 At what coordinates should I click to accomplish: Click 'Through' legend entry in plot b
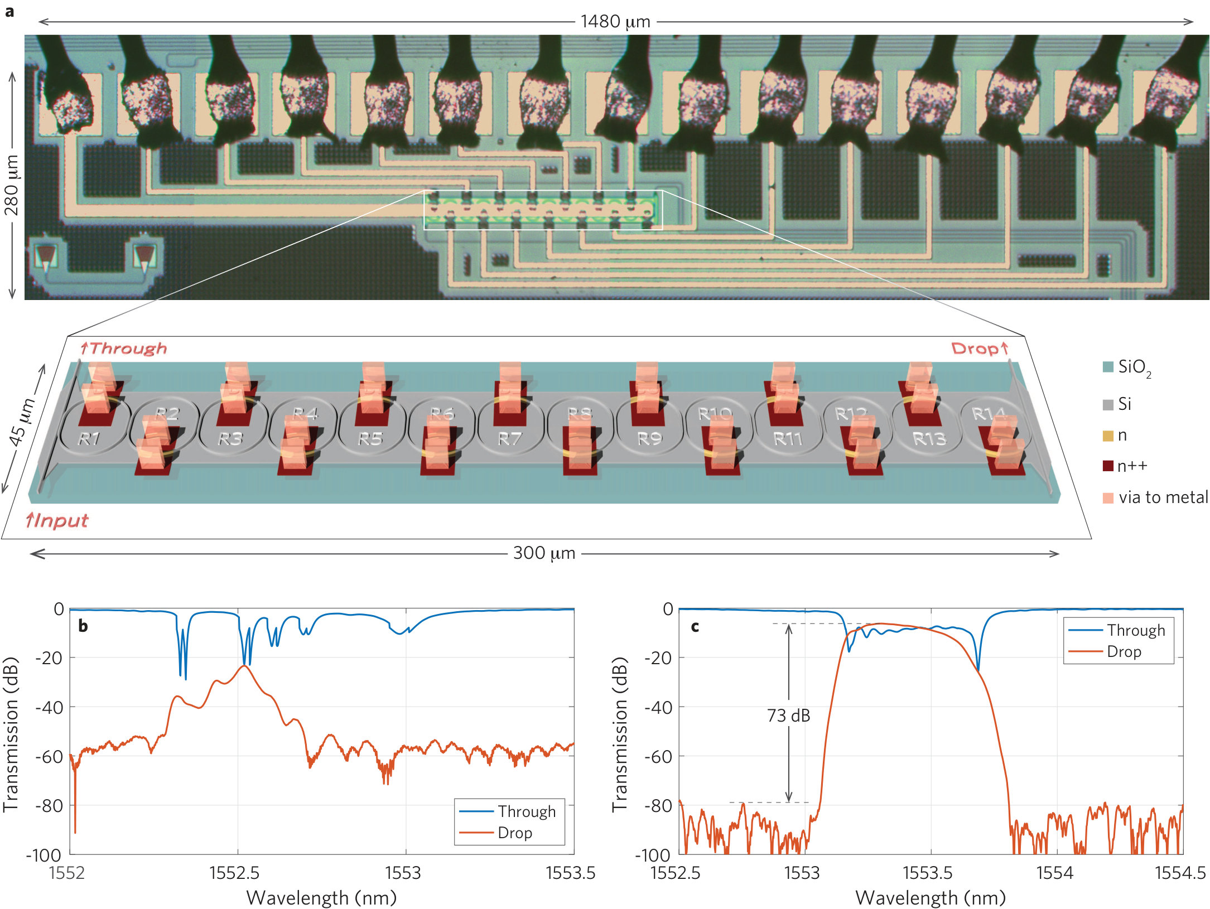pyautogui.click(x=508, y=811)
